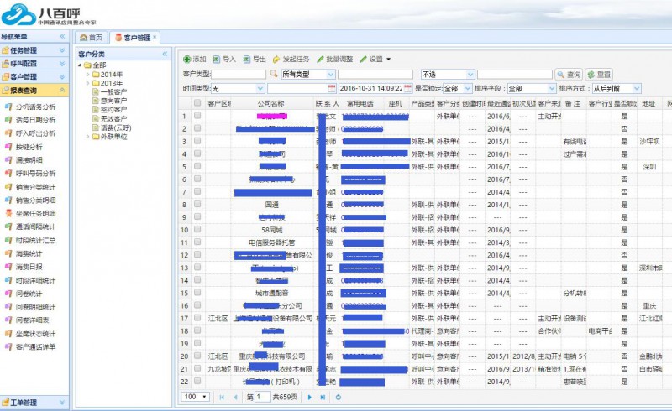Click the 重置 (reset) button
The image size is (672, 411).
pos(599,75)
